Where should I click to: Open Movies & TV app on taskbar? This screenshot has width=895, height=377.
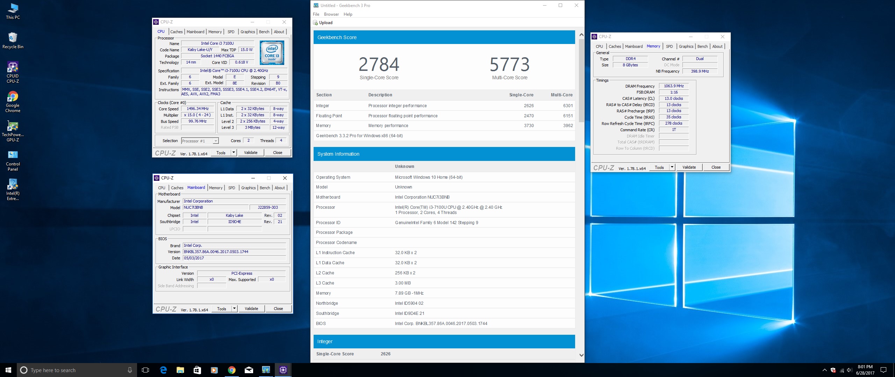pyautogui.click(x=214, y=370)
